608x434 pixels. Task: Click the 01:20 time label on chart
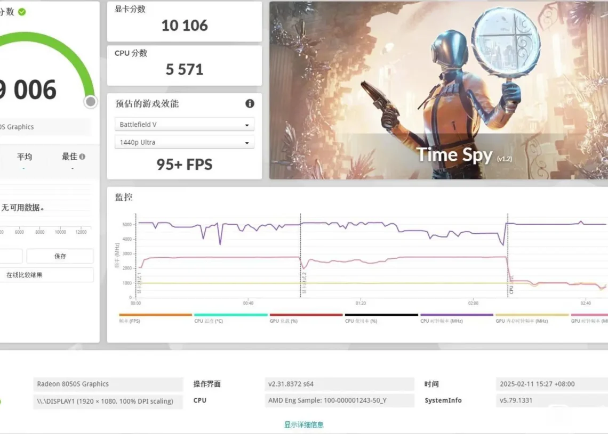click(x=361, y=303)
